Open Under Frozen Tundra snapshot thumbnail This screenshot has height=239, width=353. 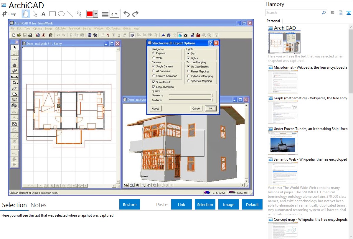283,143
